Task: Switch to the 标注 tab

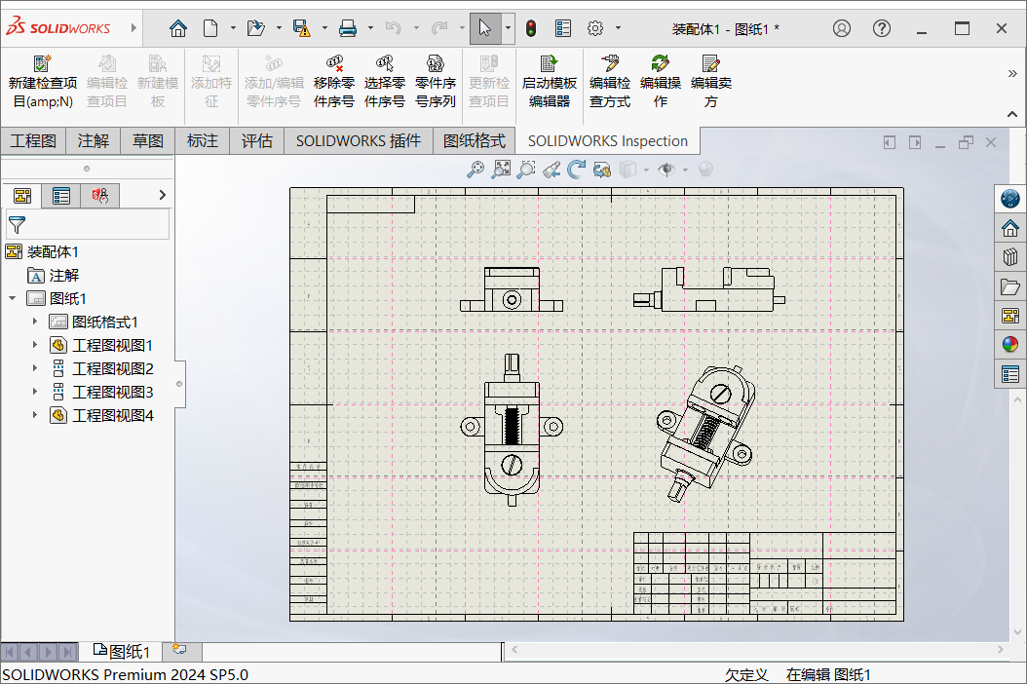Action: (x=203, y=141)
